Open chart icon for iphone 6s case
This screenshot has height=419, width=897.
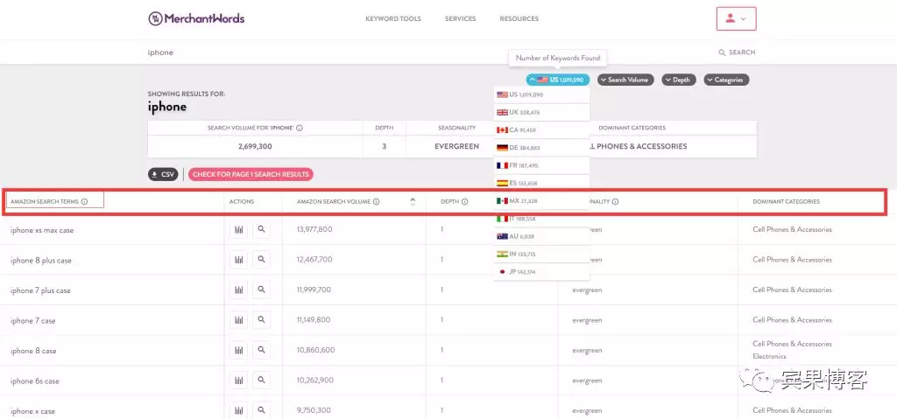click(238, 381)
